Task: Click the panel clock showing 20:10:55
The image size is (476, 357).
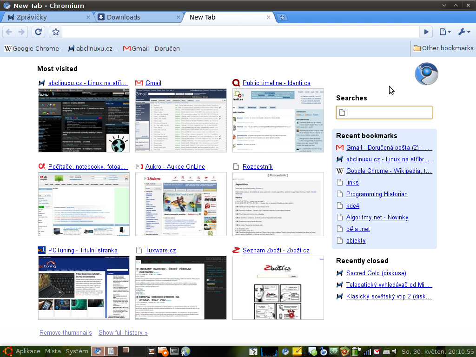Action: (x=437, y=351)
